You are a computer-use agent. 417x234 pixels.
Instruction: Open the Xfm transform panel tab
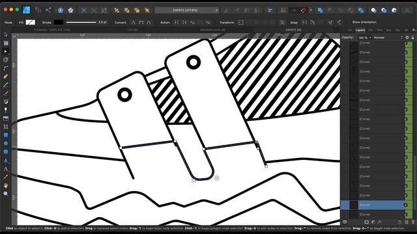click(379, 30)
